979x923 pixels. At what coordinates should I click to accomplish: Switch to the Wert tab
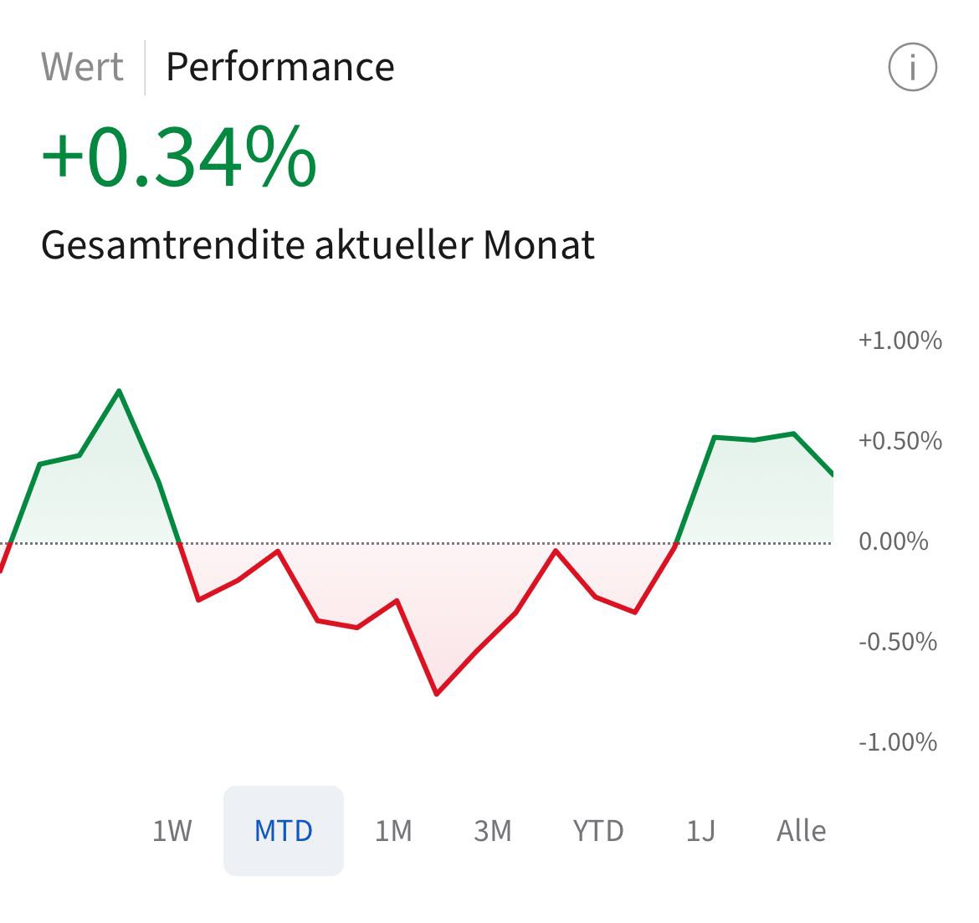click(82, 67)
